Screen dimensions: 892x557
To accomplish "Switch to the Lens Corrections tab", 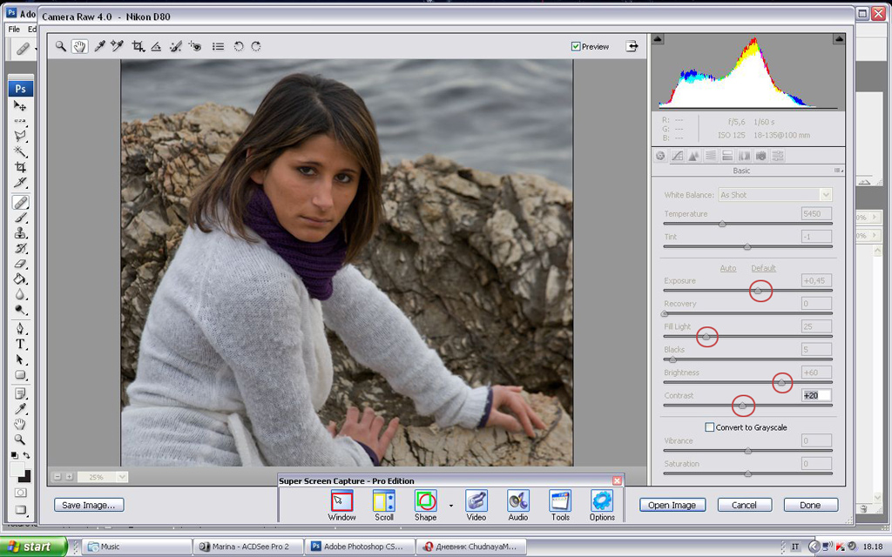I will tap(744, 156).
